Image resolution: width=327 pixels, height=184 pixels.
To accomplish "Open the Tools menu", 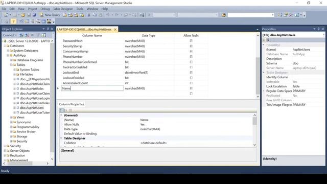I will coord(80,9).
